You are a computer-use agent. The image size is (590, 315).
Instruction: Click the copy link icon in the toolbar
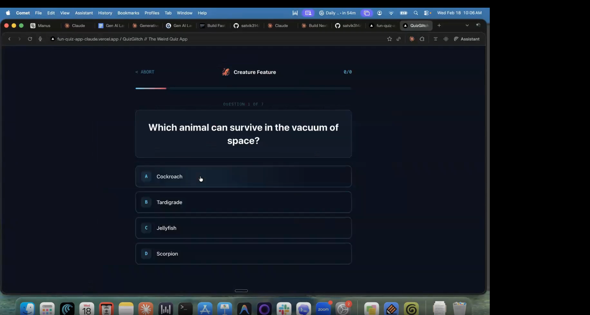(398, 39)
